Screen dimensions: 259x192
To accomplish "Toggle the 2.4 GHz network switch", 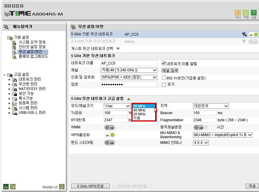I will tap(253, 42).
